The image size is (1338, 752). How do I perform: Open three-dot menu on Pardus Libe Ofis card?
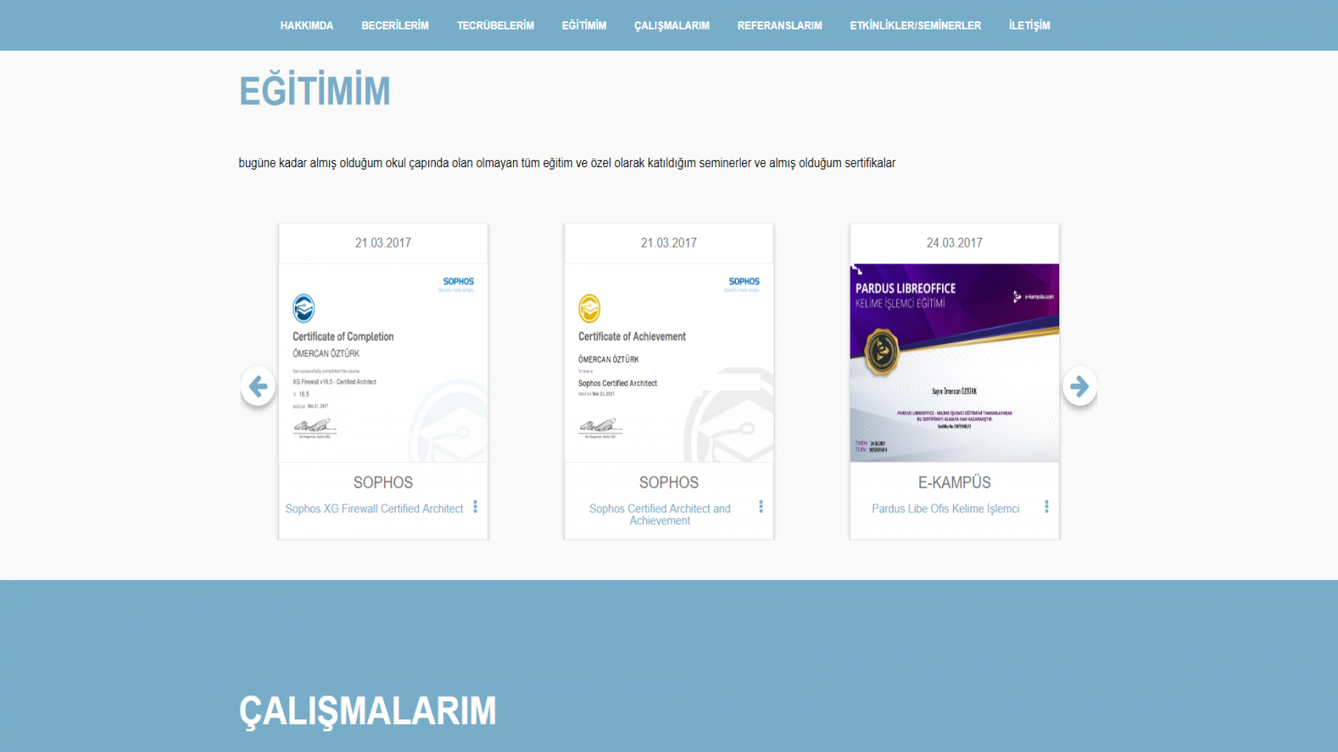pyautogui.click(x=1047, y=507)
